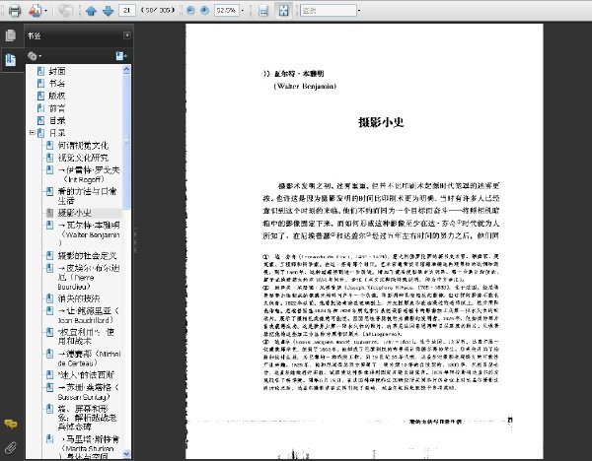Select the 越战老兵纪念碑 bookmark
Viewport: 592px width, 461px height.
tap(87, 418)
